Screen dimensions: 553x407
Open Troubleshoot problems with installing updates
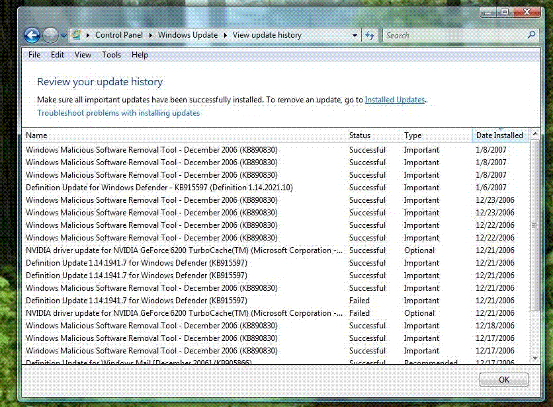[x=118, y=113]
